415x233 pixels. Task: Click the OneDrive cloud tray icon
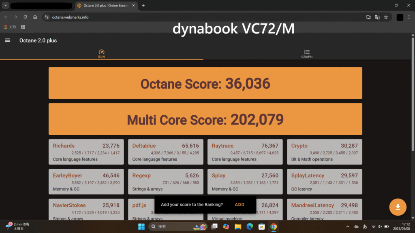click(x=357, y=227)
